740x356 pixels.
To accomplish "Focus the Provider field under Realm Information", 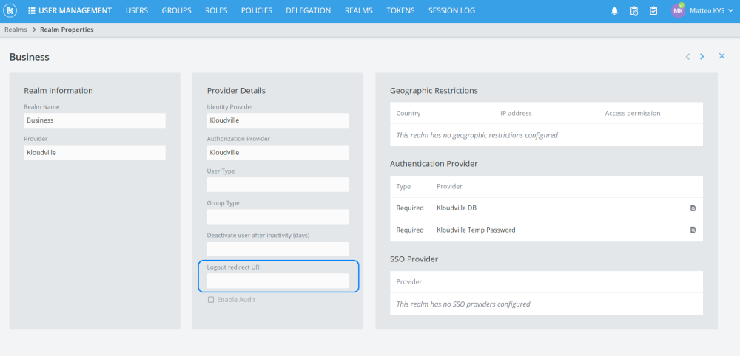I will (x=95, y=152).
